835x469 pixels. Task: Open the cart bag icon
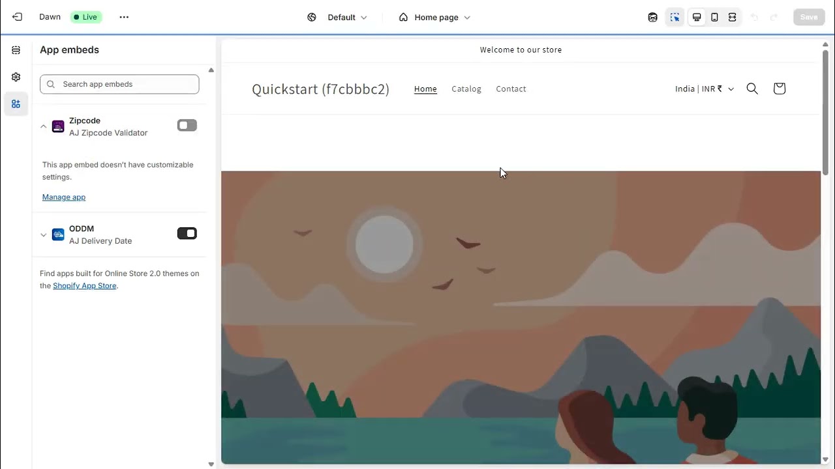click(779, 89)
